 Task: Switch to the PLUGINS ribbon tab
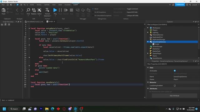pyautogui.click(x=67, y=5)
